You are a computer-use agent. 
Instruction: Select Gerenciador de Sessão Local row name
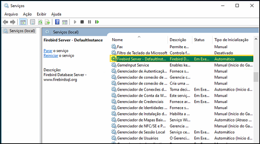(141, 132)
